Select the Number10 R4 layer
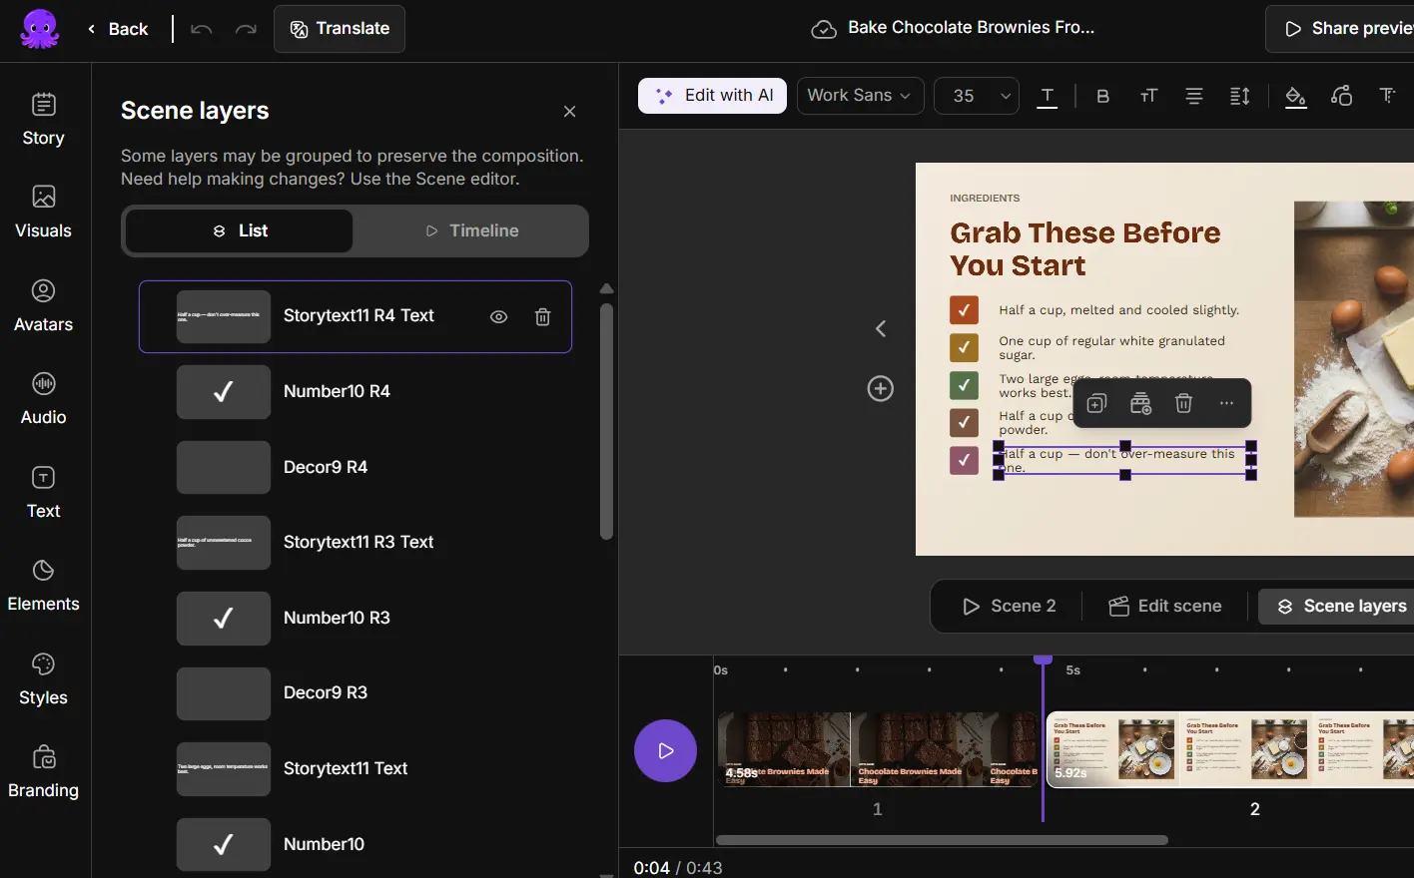 coord(355,391)
